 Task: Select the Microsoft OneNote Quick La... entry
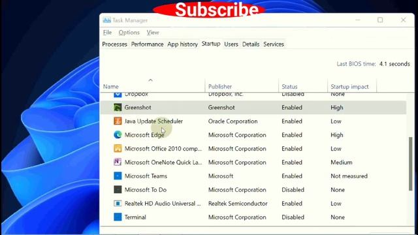163,163
